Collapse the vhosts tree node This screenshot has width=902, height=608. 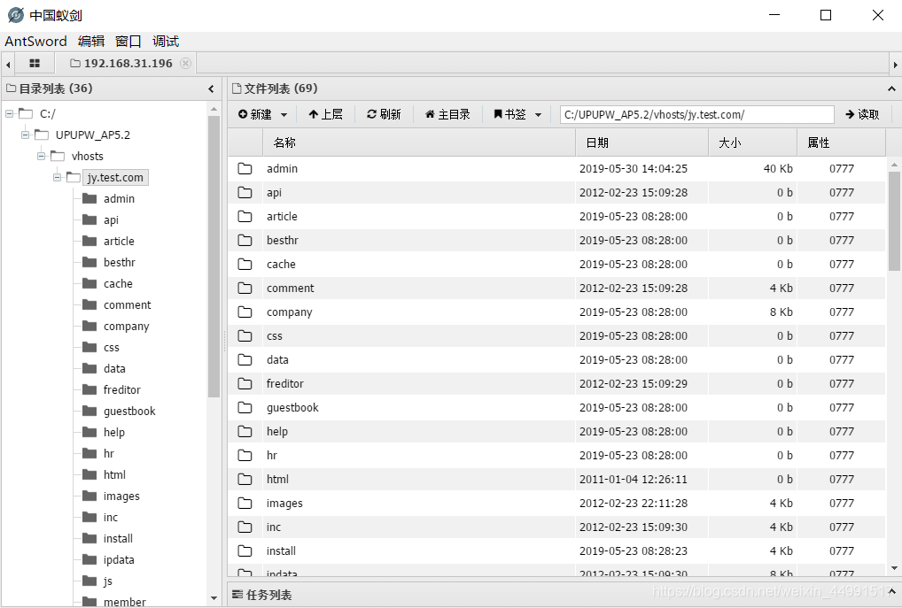[x=41, y=157]
